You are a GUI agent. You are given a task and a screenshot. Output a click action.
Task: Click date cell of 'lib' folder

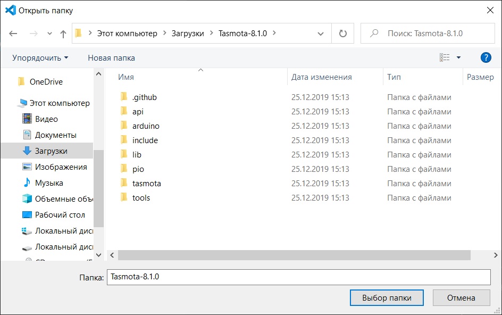click(320, 155)
